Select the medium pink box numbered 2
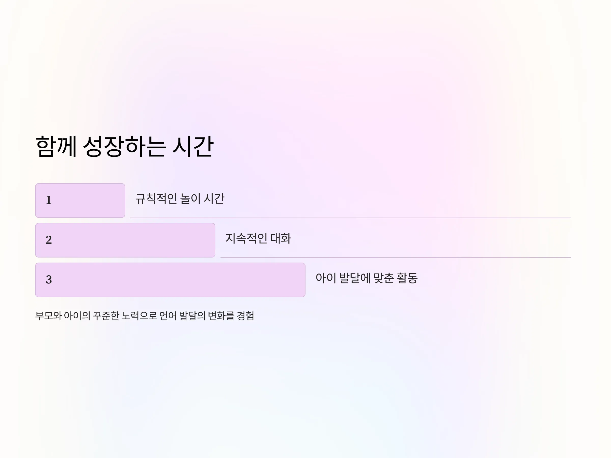 (125, 240)
